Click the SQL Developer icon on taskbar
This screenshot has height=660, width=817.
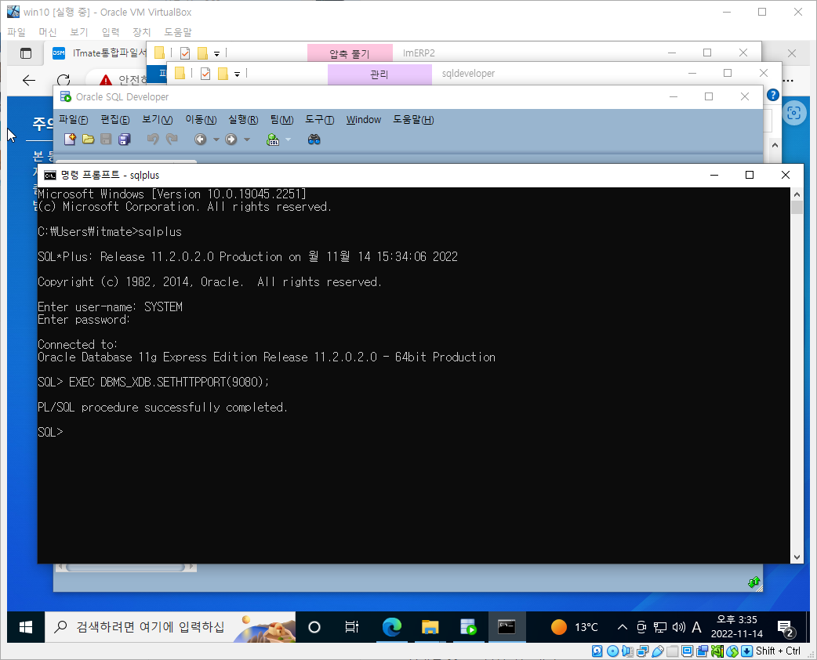coord(468,627)
